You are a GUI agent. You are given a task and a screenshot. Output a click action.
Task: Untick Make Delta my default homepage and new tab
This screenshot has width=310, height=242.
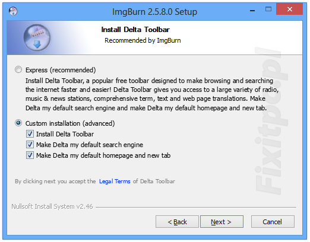coord(30,155)
